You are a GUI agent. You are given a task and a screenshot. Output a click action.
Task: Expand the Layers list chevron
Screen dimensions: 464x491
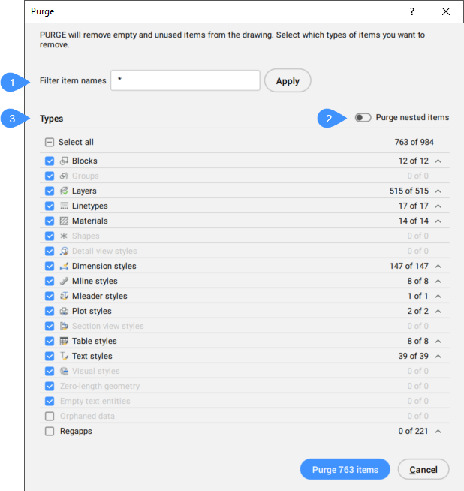[x=438, y=191]
